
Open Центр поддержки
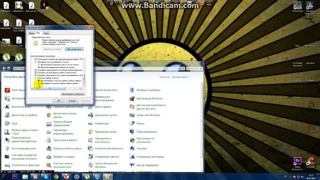coord(144,165)
